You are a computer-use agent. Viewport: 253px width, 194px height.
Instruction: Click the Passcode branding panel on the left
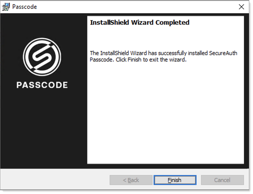(43, 112)
